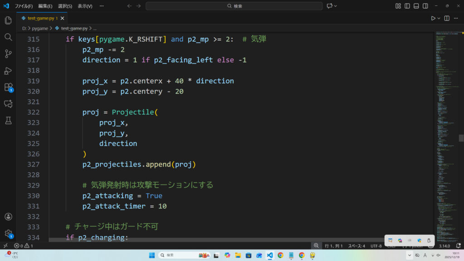Click the editor vertical scrollbar thumb
This screenshot has height=261, width=464.
tap(461, 138)
